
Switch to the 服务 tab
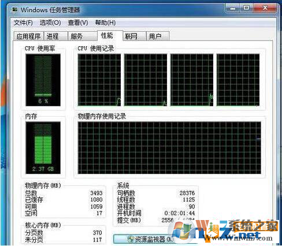pyautogui.click(x=82, y=36)
